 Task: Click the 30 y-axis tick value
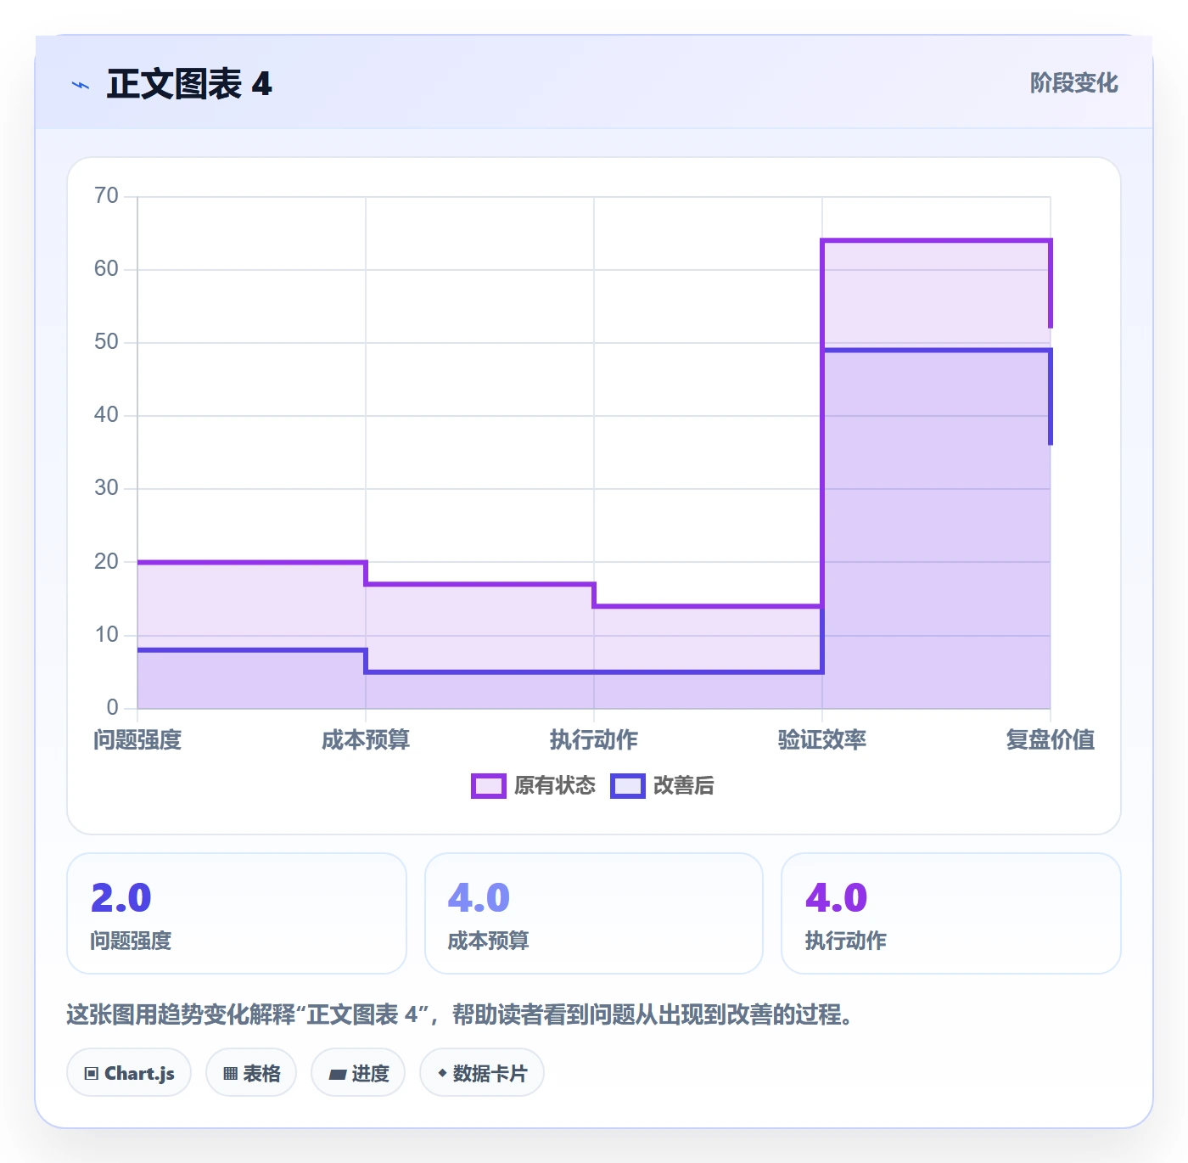(x=106, y=488)
